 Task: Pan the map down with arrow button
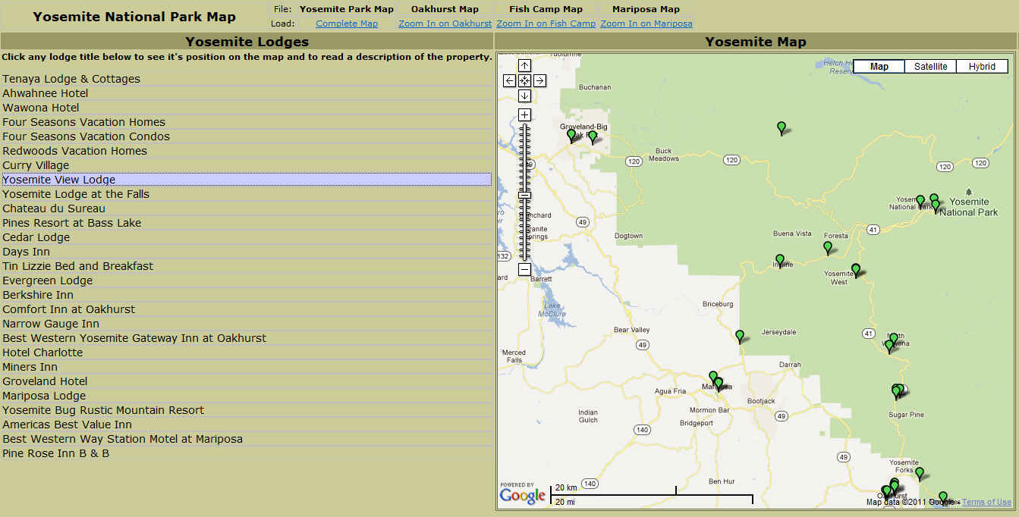[524, 96]
